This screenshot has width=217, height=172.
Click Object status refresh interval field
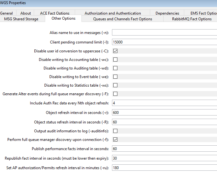[x=164, y=122]
